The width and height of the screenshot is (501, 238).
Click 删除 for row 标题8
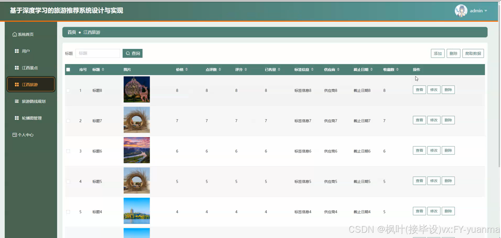point(448,90)
